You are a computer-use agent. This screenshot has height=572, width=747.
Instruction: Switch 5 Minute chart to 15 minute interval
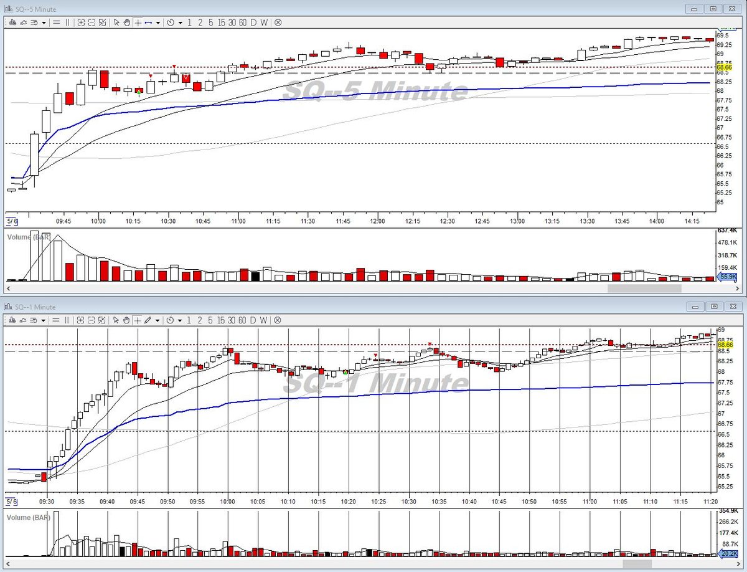(221, 22)
